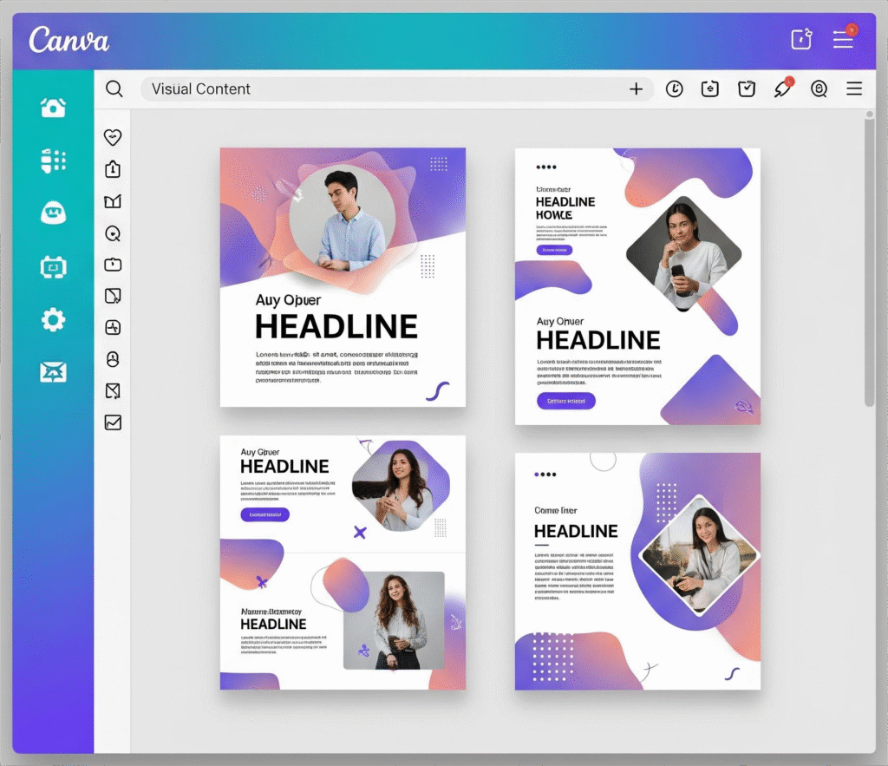Click large HEADLINE text in first template
Image resolution: width=888 pixels, height=766 pixels.
pyautogui.click(x=336, y=327)
